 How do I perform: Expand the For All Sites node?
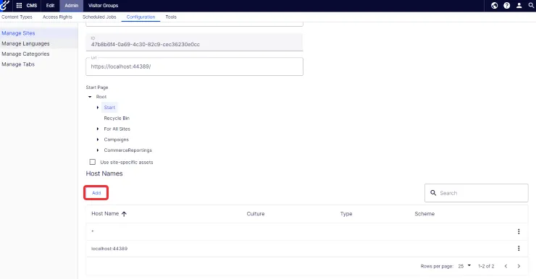click(x=98, y=129)
